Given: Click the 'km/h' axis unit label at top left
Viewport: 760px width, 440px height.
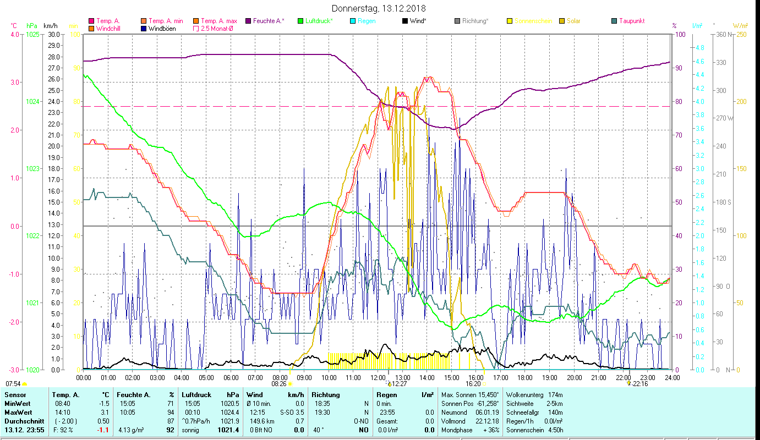Looking at the screenshot, I should pos(50,26).
